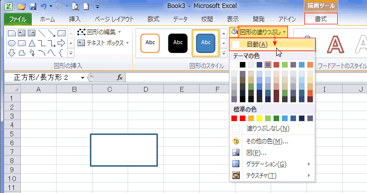Image resolution: width=367 pixels, height=193 pixels.
Task: Switch to the 開発 tab
Action: [259, 19]
